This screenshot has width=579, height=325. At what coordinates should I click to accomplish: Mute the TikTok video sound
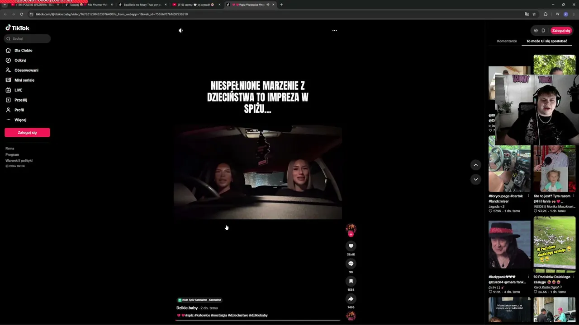pyautogui.click(x=180, y=31)
